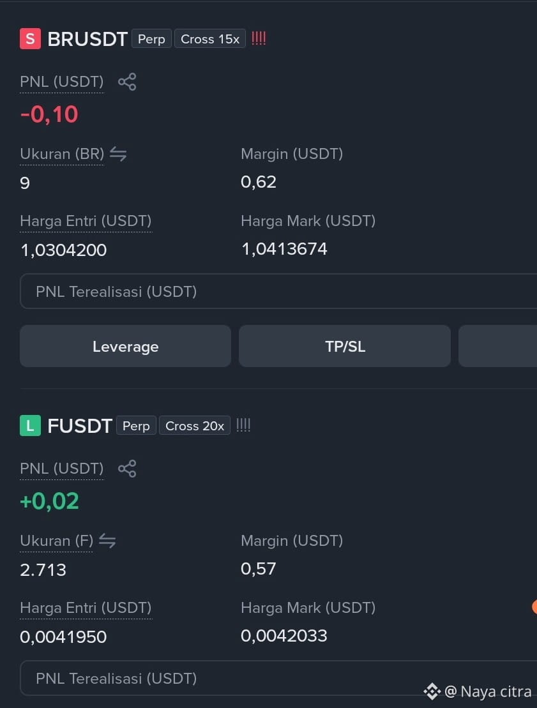Screen dimensions: 537x708
Task: Share the FUSDT position PNL
Action: click(x=127, y=468)
